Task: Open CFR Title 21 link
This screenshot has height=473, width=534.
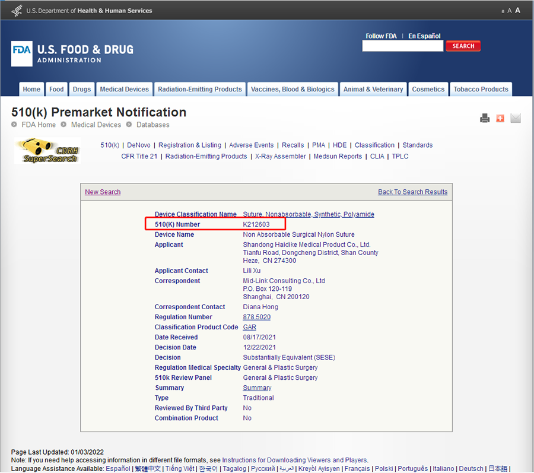Action: pyautogui.click(x=139, y=156)
